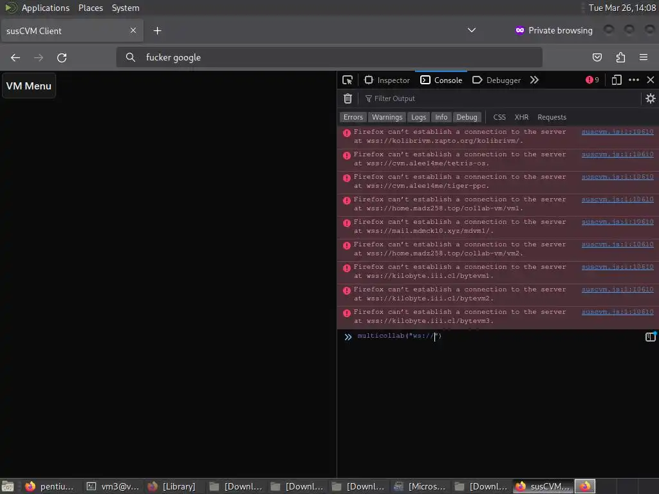
Task: Open console settings gear
Action: point(650,98)
